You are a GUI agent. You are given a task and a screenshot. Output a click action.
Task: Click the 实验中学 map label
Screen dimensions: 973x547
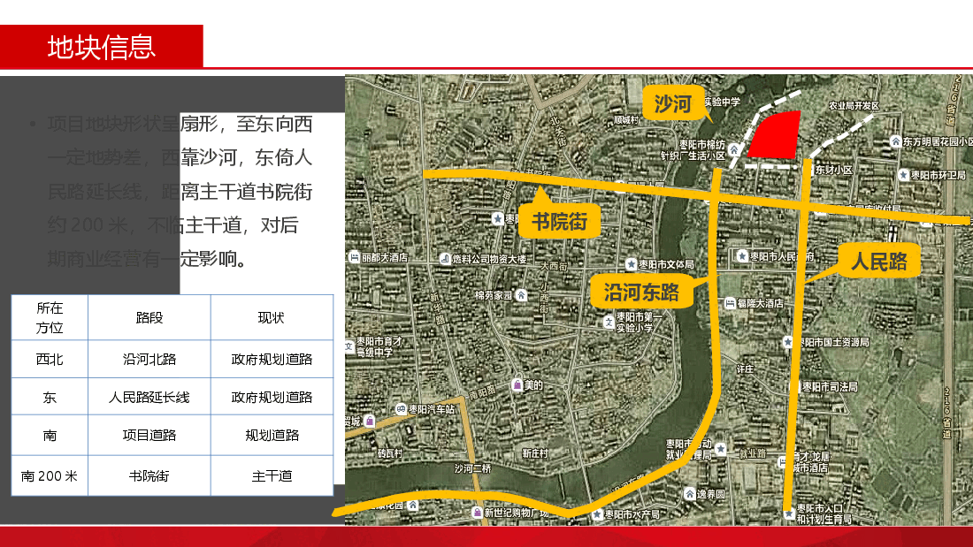click(x=722, y=101)
